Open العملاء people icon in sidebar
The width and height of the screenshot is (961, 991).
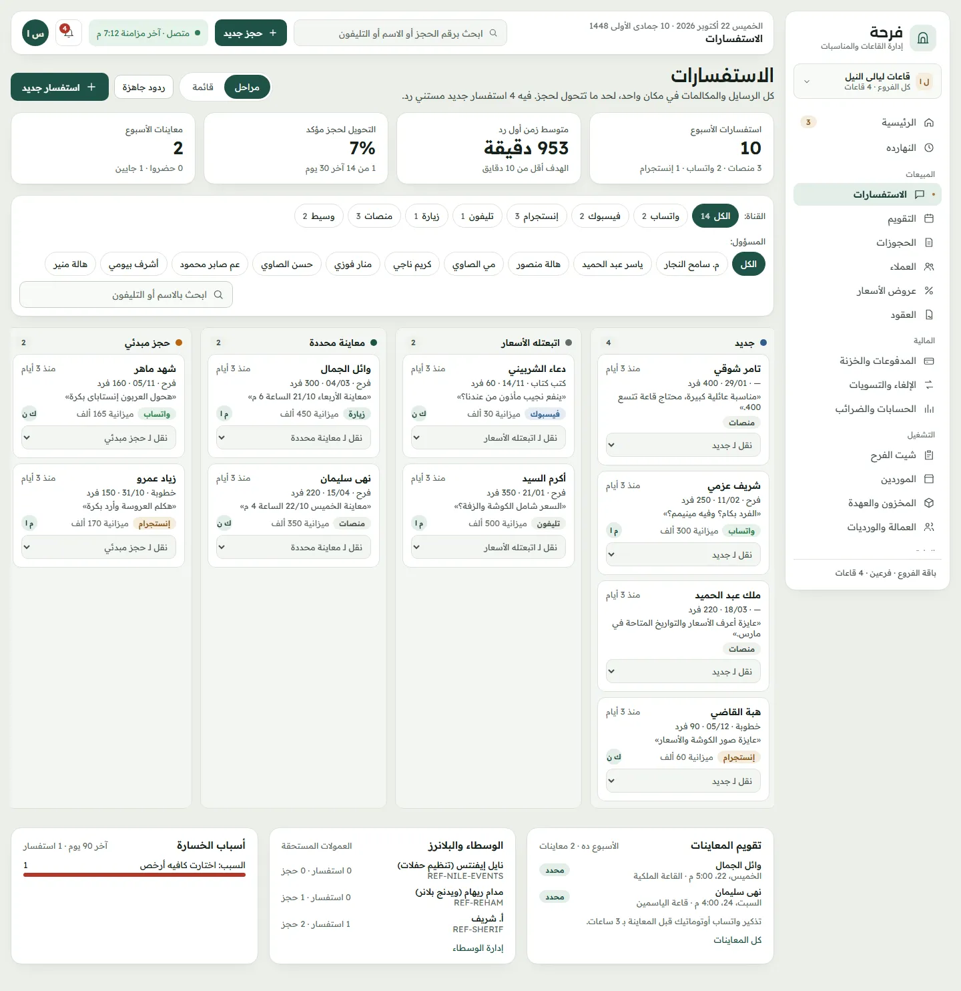[x=929, y=267]
